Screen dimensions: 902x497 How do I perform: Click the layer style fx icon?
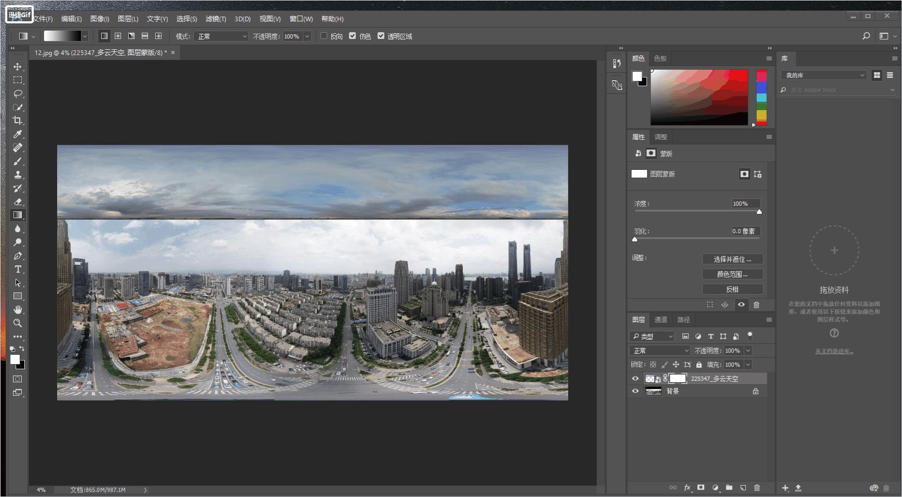tap(687, 488)
